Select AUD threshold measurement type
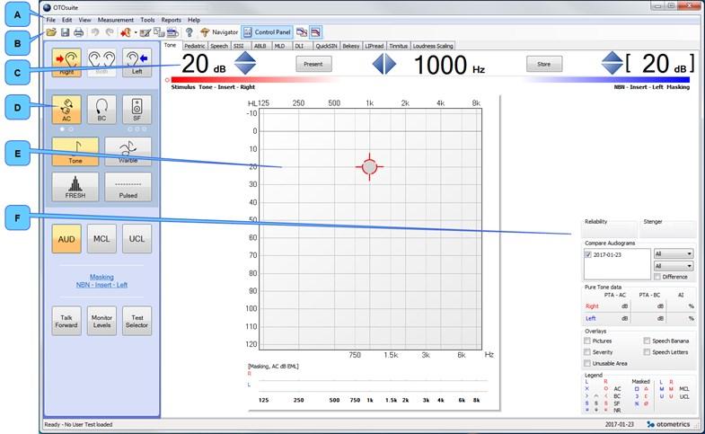This screenshot has height=434, width=705. tap(66, 239)
